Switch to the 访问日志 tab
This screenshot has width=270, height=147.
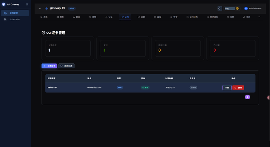(192, 17)
